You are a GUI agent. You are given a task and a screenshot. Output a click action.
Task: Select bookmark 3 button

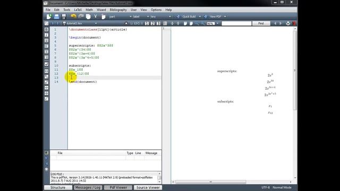[158, 23]
